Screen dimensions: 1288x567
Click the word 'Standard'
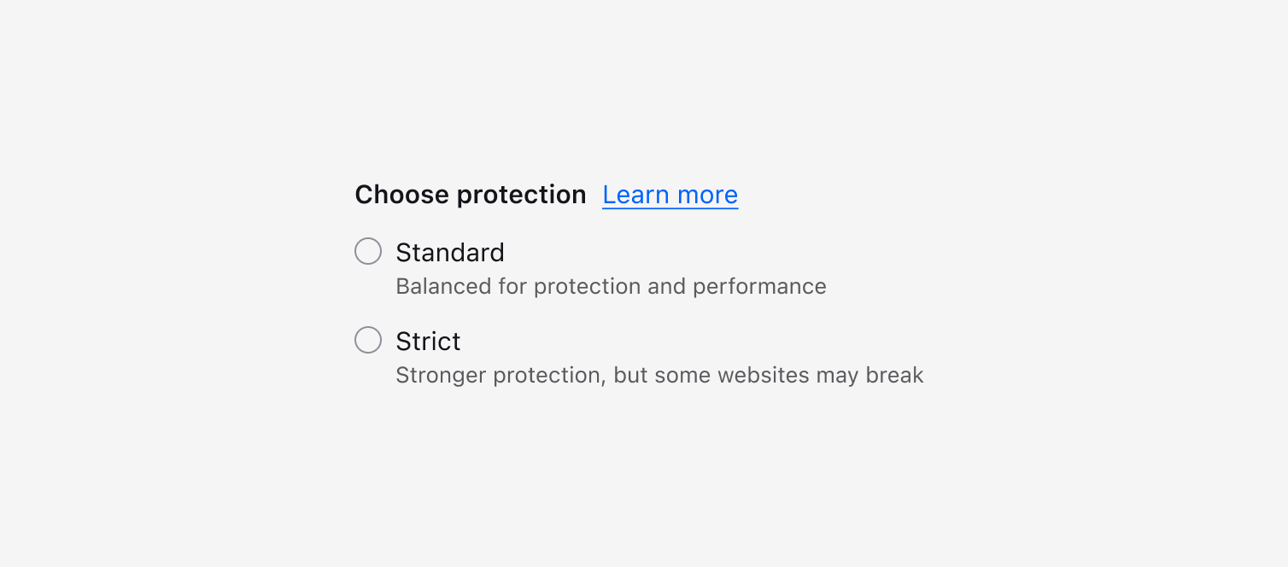[450, 253]
